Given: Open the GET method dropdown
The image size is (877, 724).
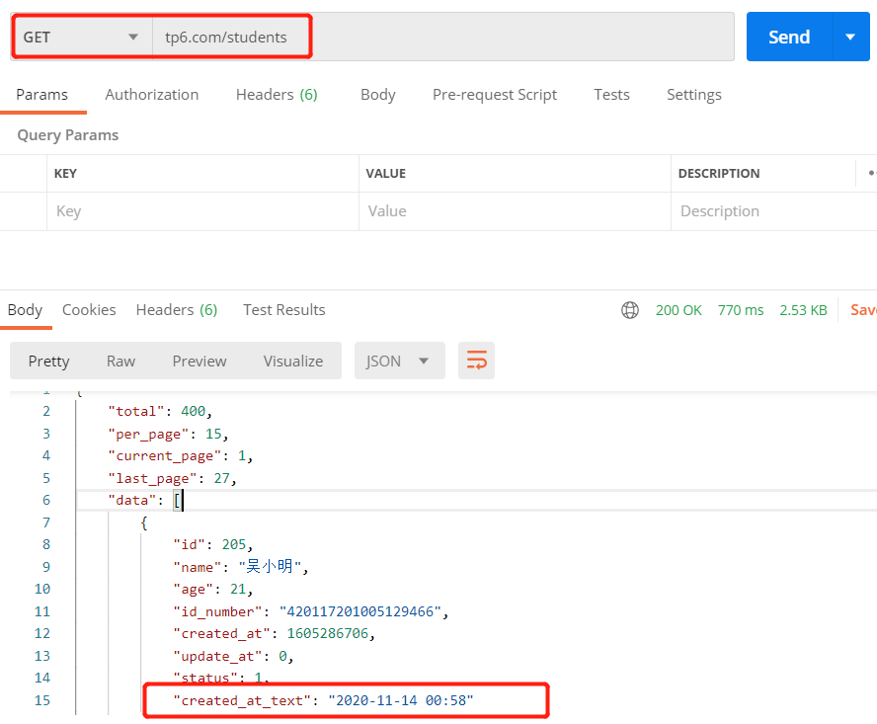Looking at the screenshot, I should tap(82, 37).
